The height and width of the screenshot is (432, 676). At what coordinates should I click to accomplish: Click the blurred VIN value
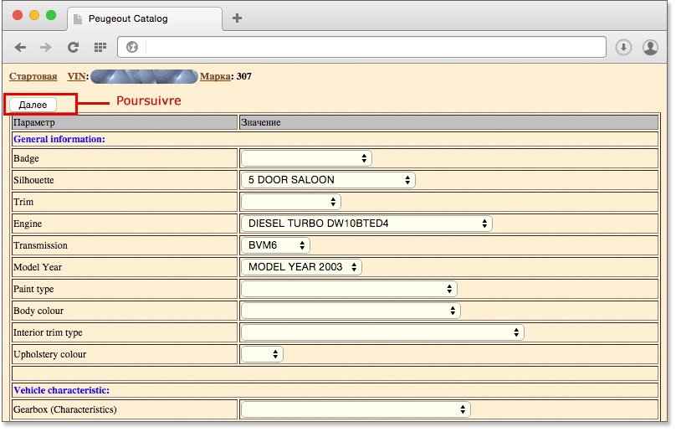click(x=144, y=76)
